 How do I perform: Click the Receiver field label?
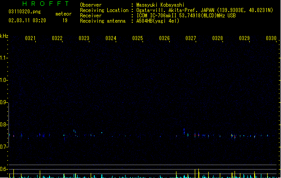(x=91, y=16)
